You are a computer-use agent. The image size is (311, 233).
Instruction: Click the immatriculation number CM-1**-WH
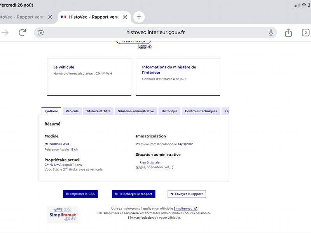coord(104,73)
